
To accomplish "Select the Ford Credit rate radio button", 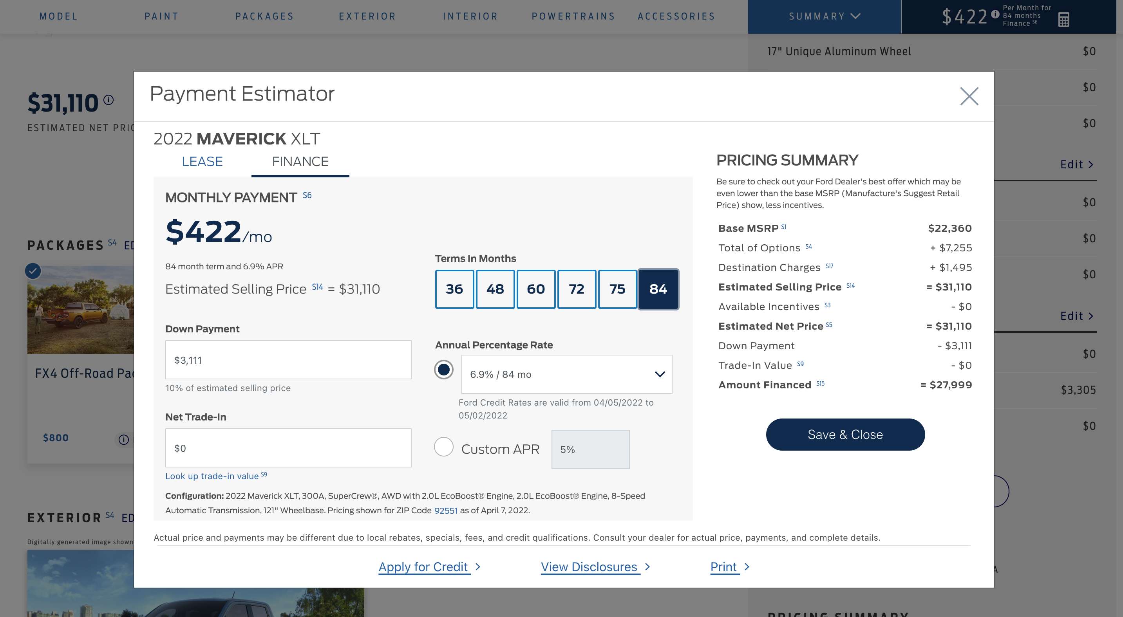I will point(443,370).
